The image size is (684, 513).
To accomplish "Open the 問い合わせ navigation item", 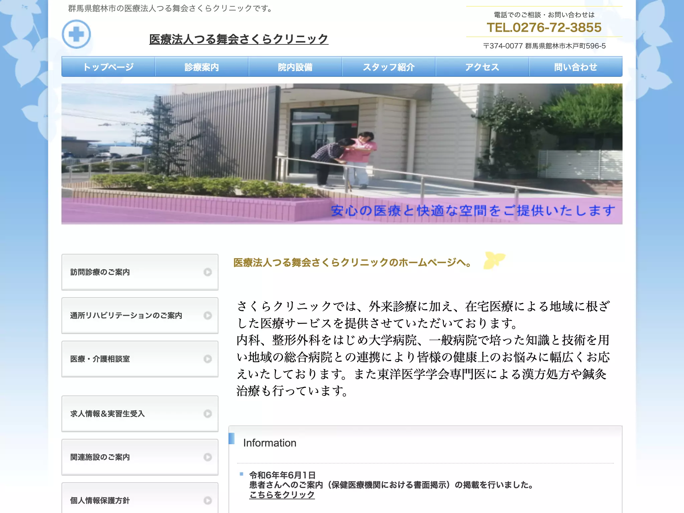I will (576, 67).
